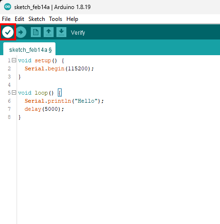The image size is (220, 224).
Task: Open the Sketch menu
Action: click(37, 19)
